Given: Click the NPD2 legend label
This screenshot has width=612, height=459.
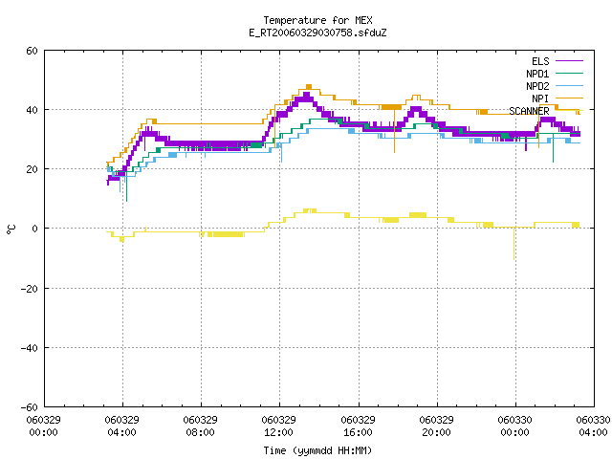Looking at the screenshot, I should click(537, 86).
